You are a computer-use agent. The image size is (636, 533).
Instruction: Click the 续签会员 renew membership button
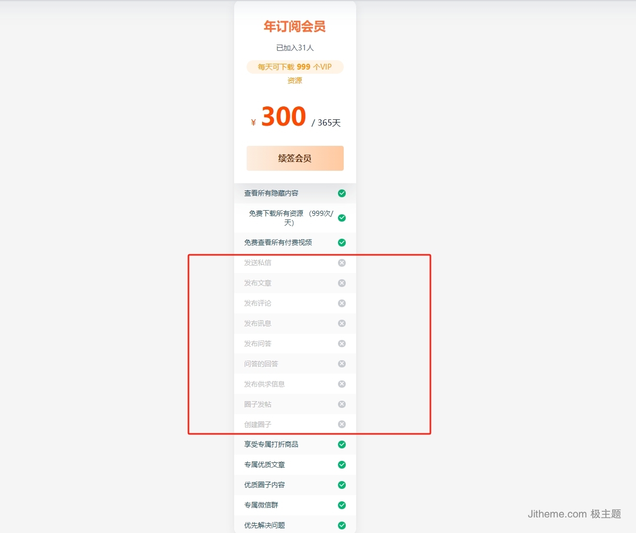pyautogui.click(x=295, y=158)
